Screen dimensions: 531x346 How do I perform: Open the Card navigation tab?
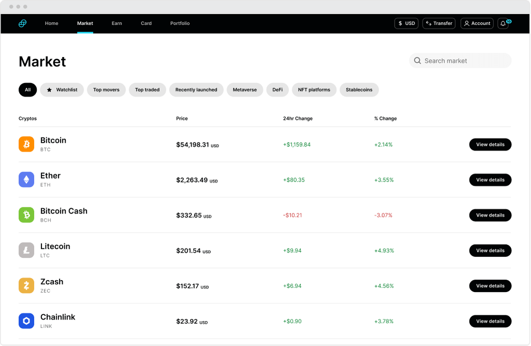pos(146,23)
